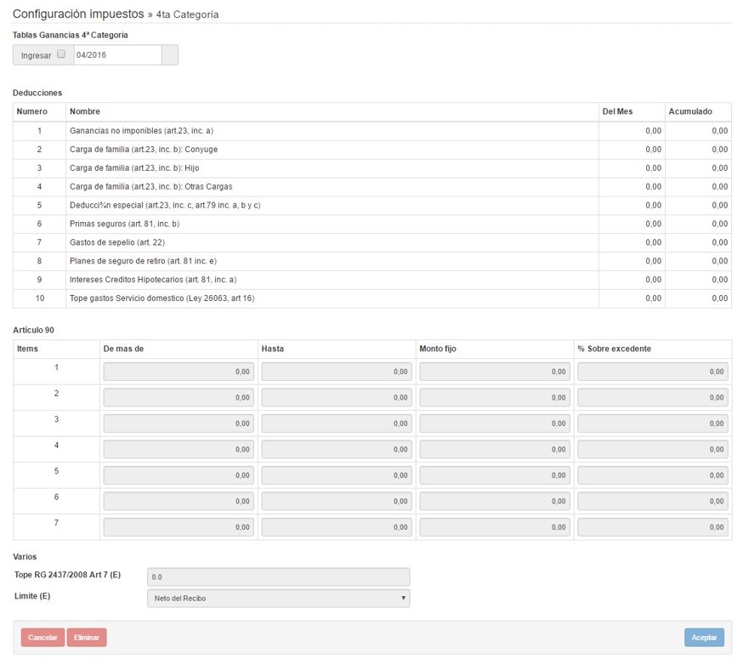Select item 1 'Hasta' field
This screenshot has height=670, width=743.
[x=337, y=372]
